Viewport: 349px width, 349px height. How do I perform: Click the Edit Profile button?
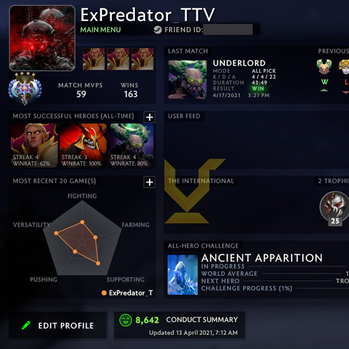58,325
